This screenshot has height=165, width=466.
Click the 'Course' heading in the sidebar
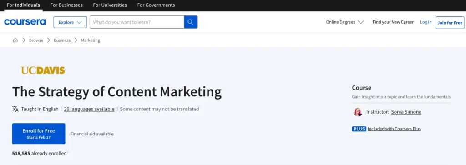[x=362, y=88]
